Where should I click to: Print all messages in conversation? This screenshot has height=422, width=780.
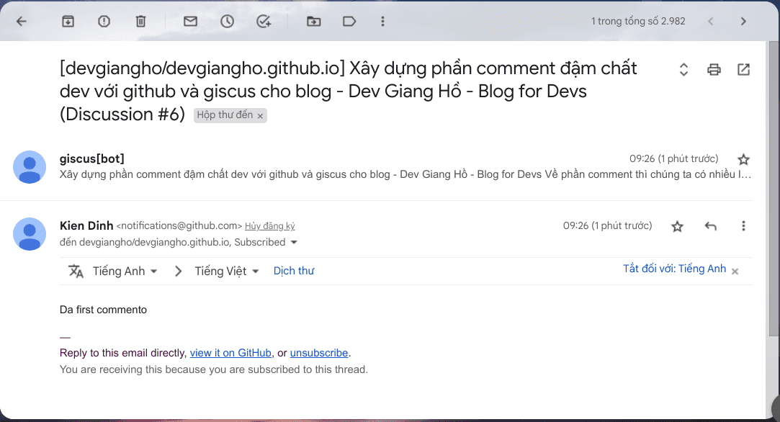[x=714, y=70]
